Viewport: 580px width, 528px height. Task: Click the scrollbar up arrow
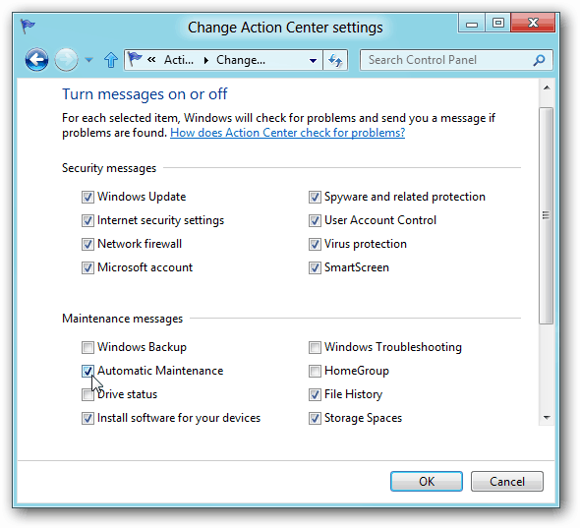(547, 88)
